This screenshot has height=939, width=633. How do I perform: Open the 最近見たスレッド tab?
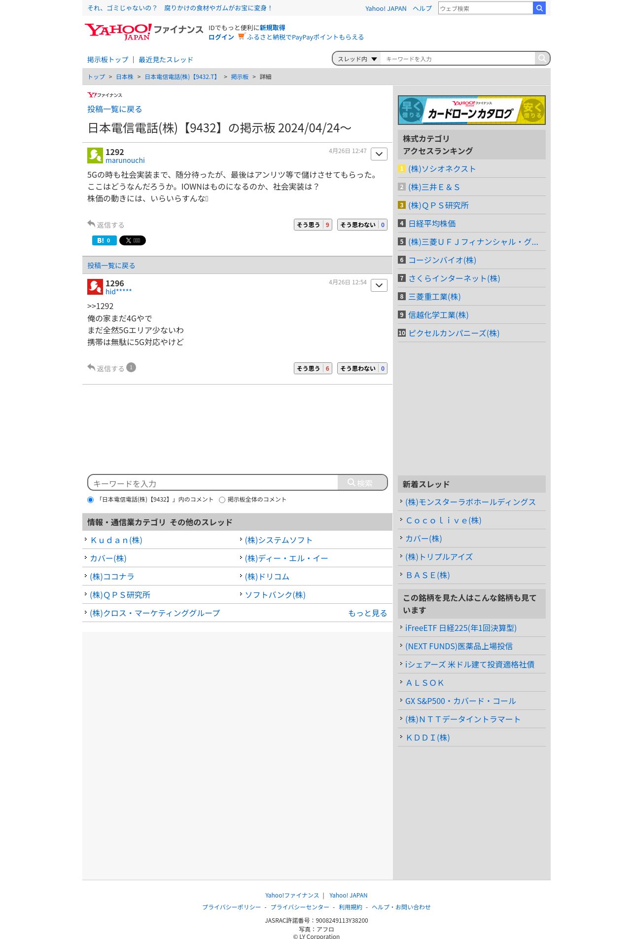click(x=166, y=60)
